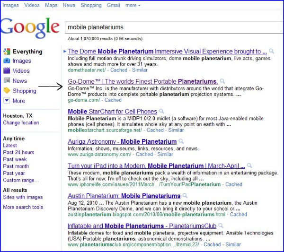Open Custom range time filter
This screenshot has height=252, width=284.
(21, 180)
